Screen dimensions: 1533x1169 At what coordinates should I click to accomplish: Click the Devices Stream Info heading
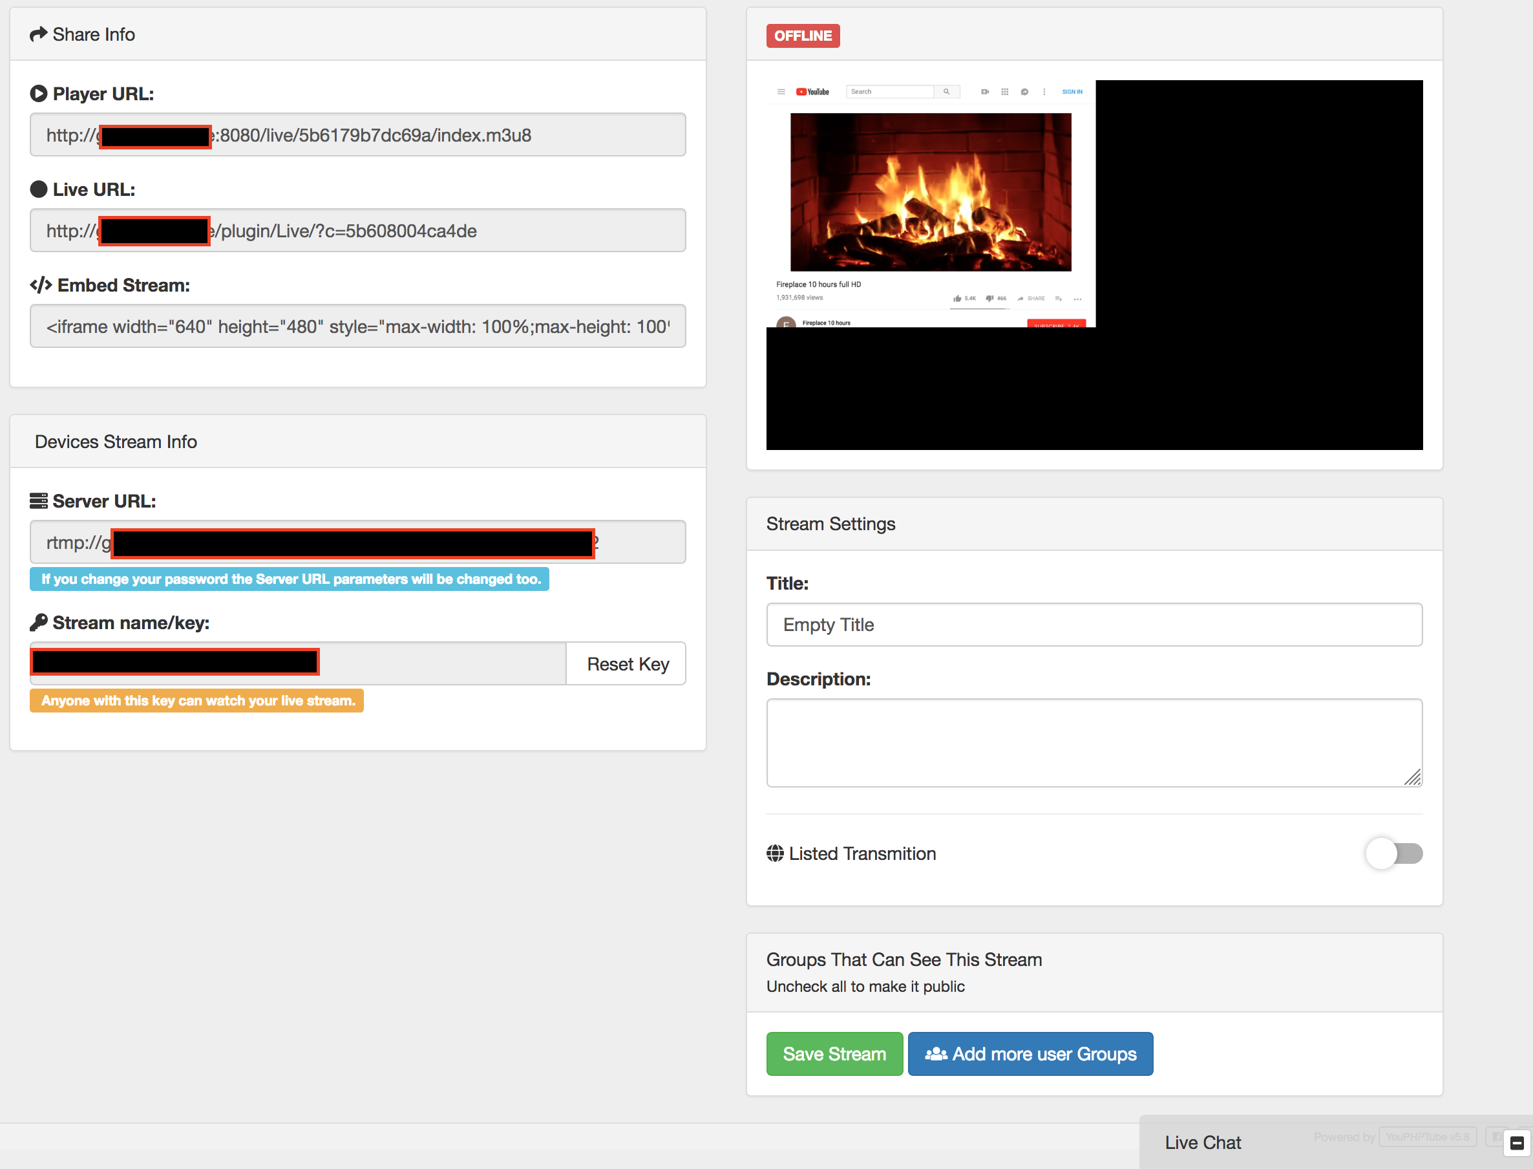click(116, 442)
